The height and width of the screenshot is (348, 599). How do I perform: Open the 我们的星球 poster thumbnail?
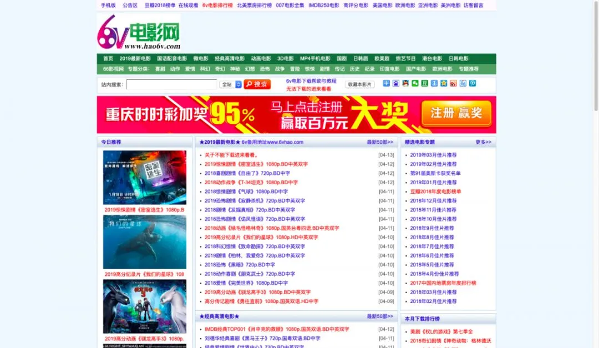pos(145,241)
